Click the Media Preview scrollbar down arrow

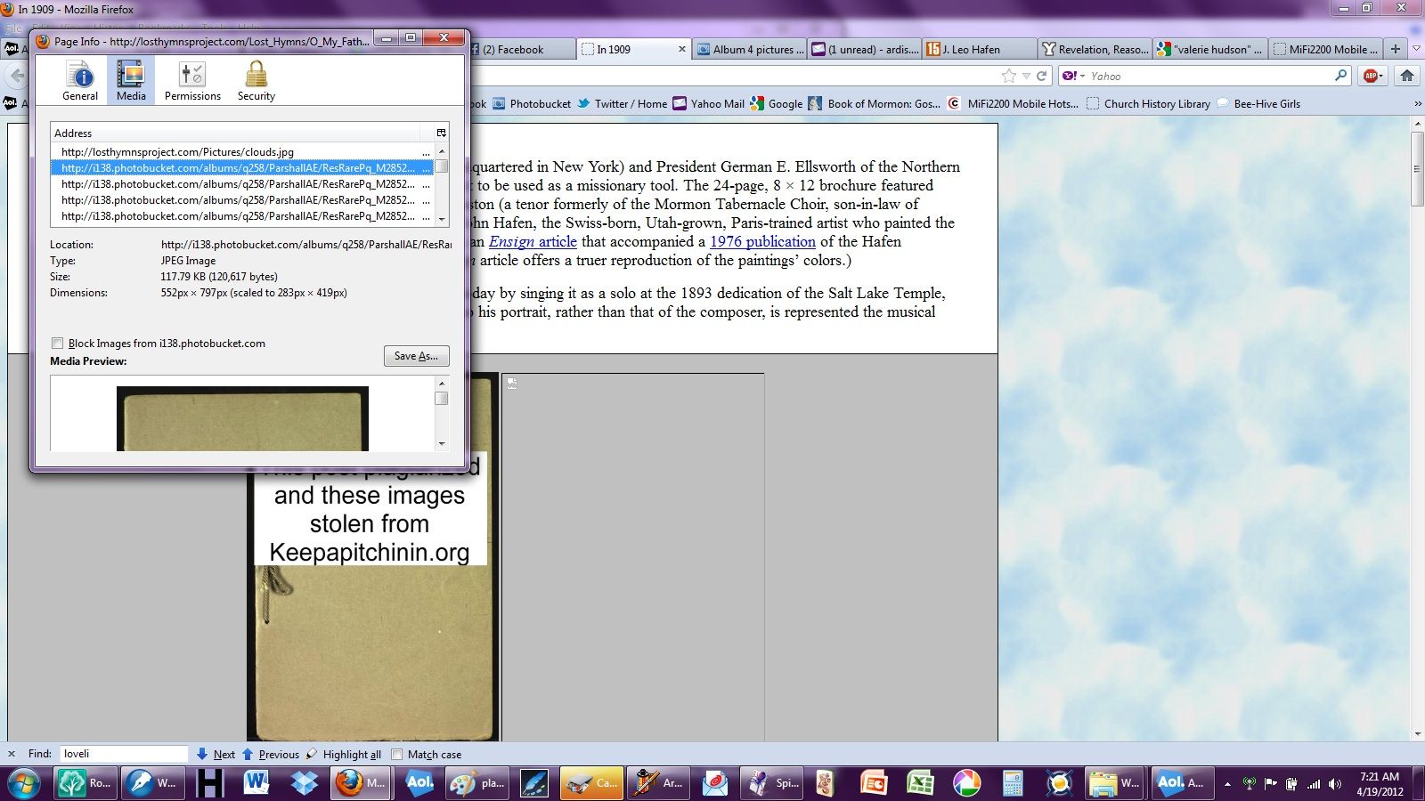(441, 443)
